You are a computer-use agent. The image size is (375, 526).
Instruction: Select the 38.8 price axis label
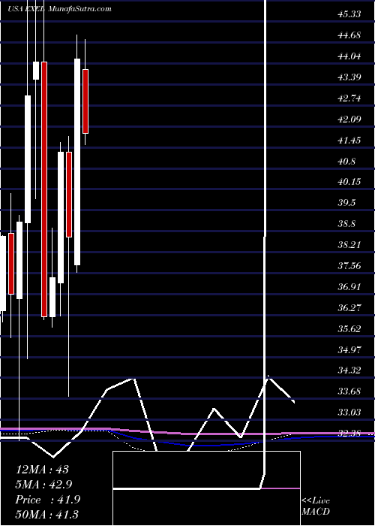pos(346,224)
